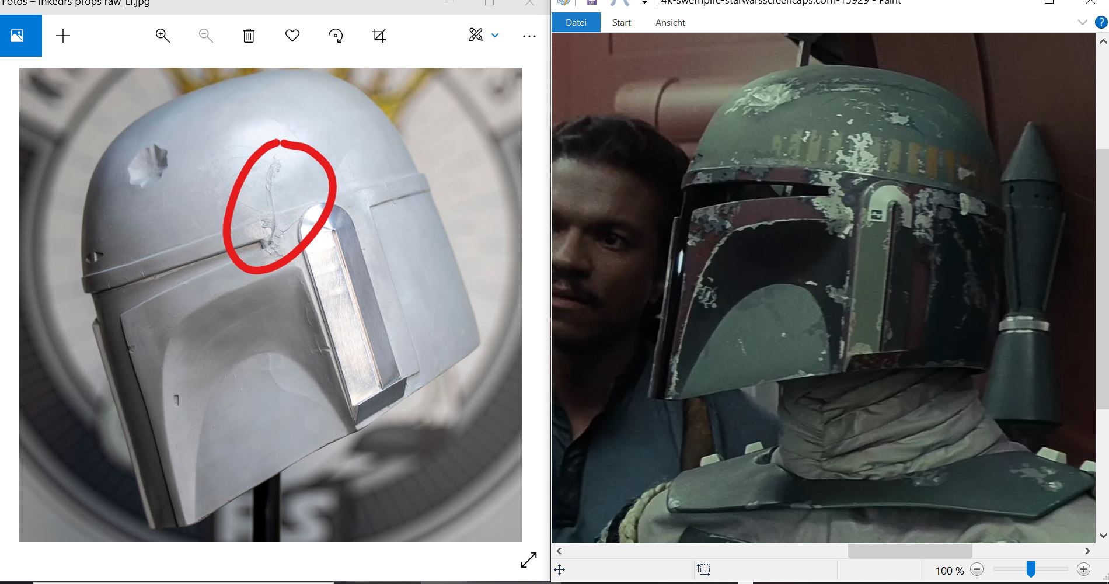Click the Paint horizontal scrollbar thumb
The image size is (1109, 584).
909,551
